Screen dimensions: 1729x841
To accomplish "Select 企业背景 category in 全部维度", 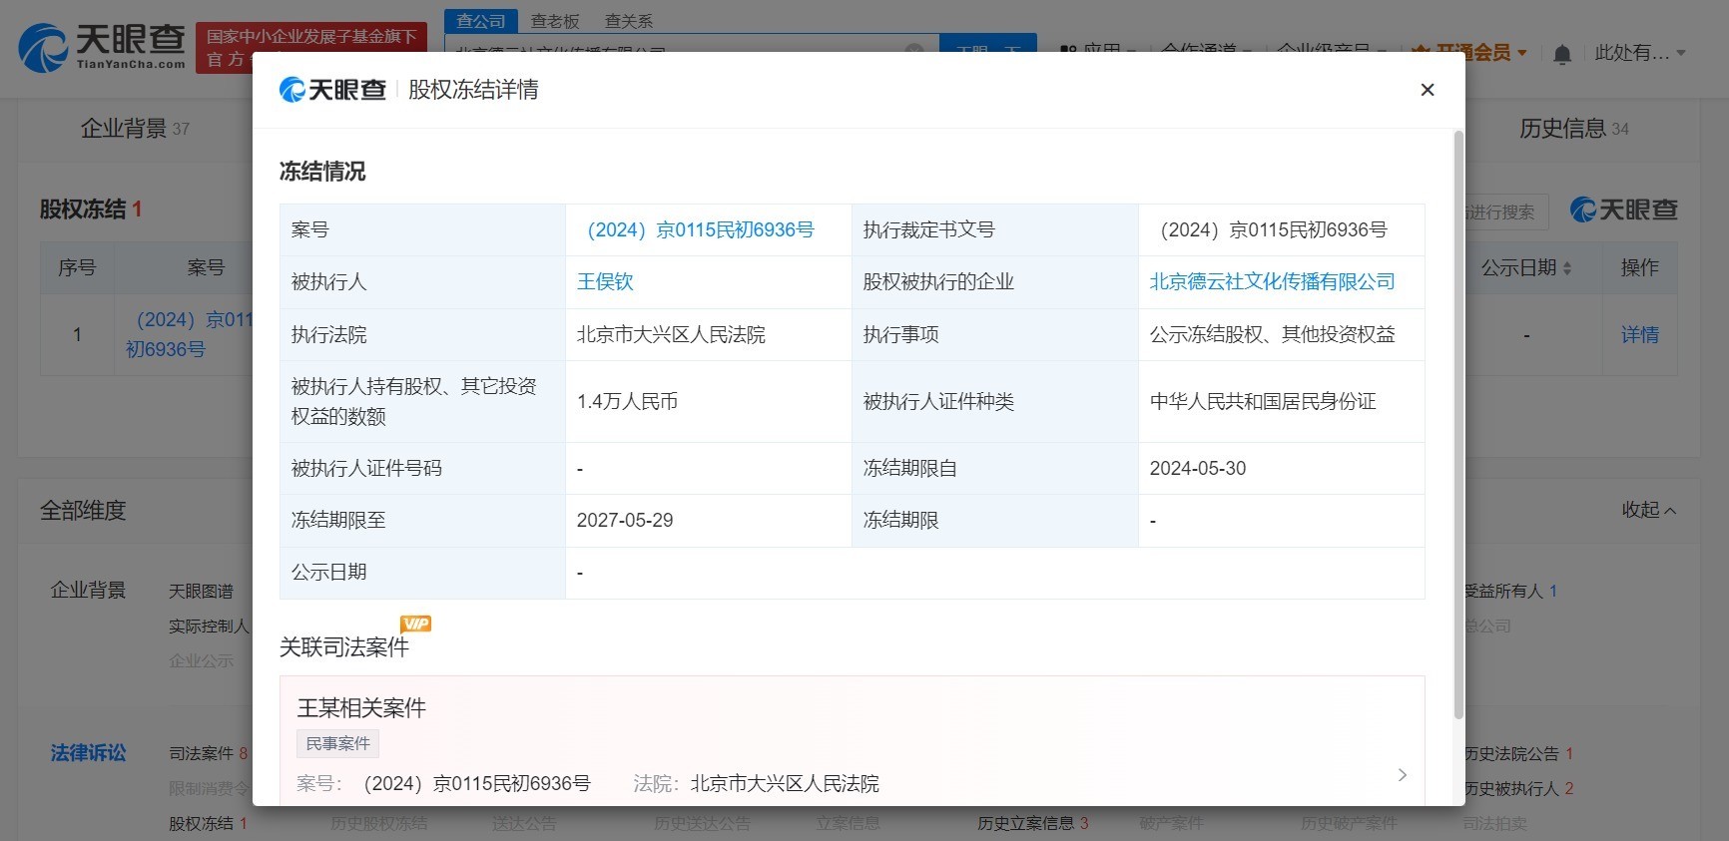I will 89,591.
